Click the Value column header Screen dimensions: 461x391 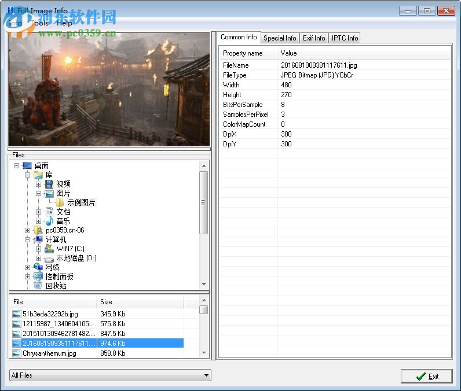coord(364,53)
